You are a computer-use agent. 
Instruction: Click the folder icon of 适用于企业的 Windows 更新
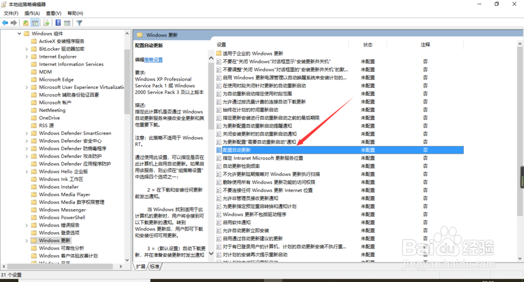tap(219, 53)
